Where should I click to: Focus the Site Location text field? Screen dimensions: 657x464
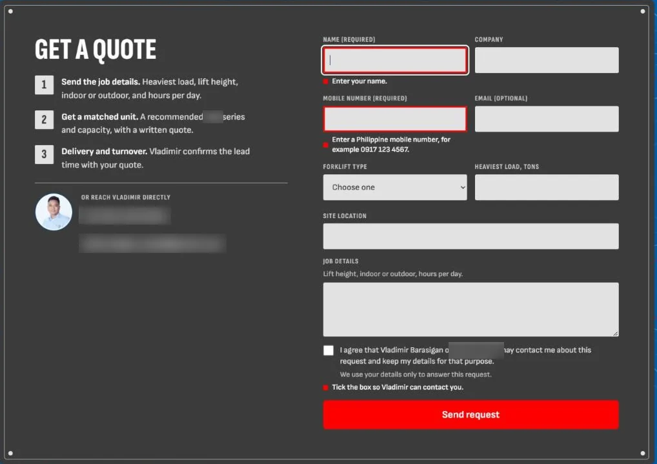click(x=470, y=236)
